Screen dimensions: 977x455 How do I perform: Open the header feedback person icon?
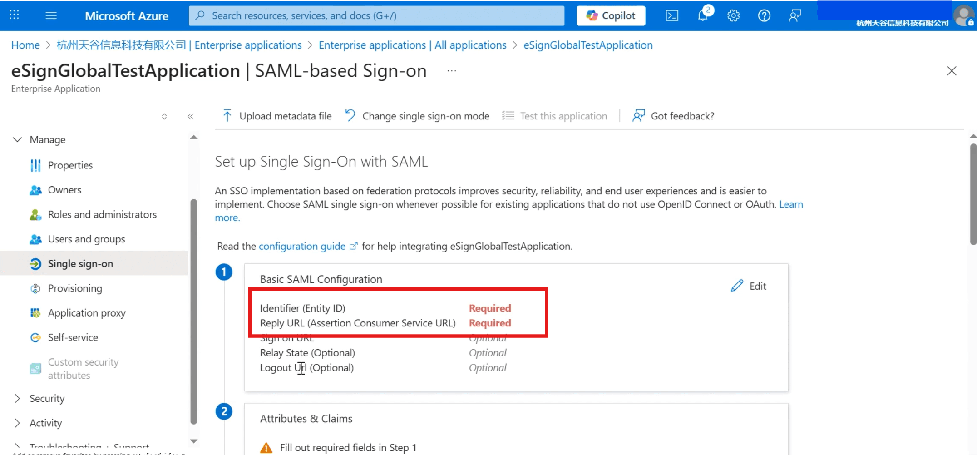tap(795, 16)
